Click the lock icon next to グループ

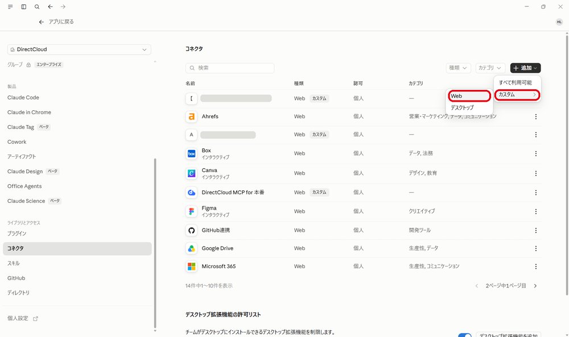point(28,65)
